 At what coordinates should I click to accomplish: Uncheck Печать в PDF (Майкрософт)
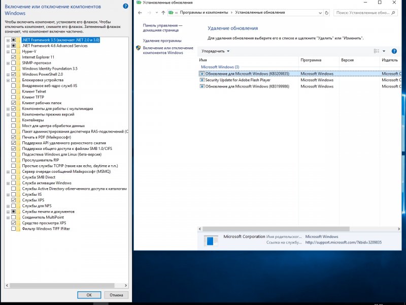14,137
